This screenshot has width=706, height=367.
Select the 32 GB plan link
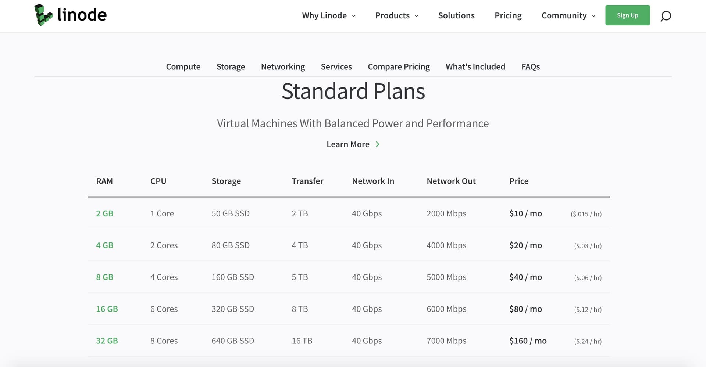(x=107, y=341)
